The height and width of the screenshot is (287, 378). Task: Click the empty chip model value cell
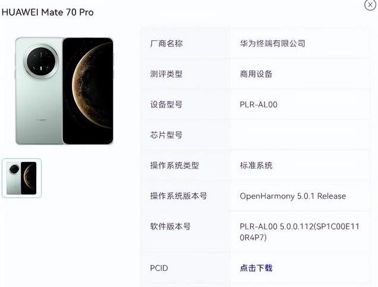(300, 135)
